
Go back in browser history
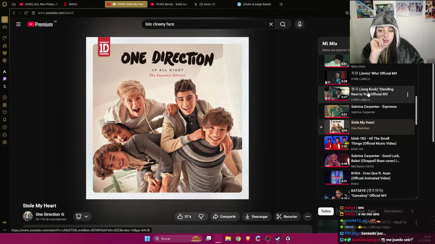pos(14,13)
